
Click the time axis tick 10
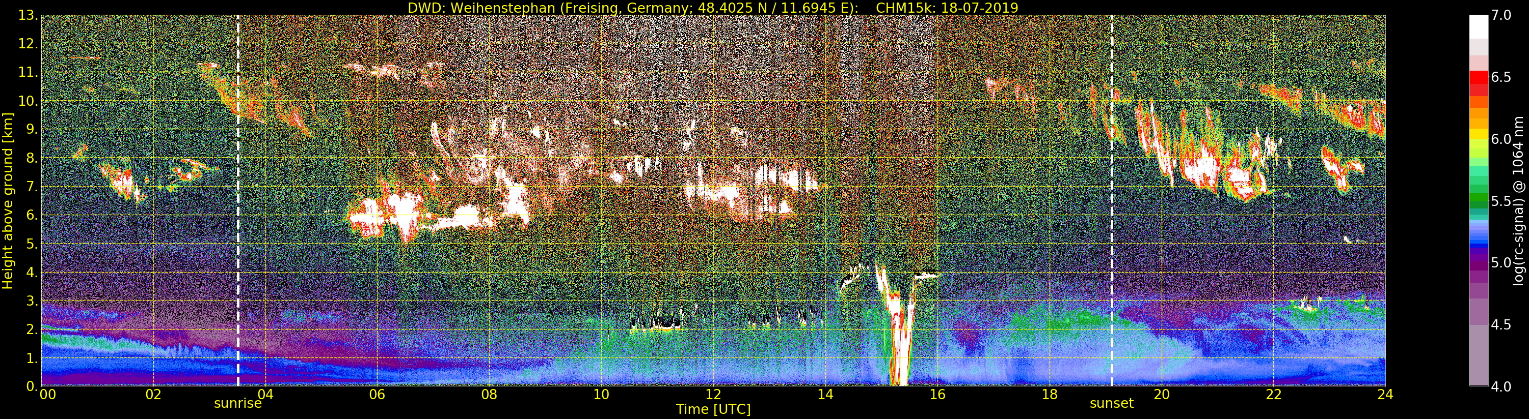click(x=601, y=394)
